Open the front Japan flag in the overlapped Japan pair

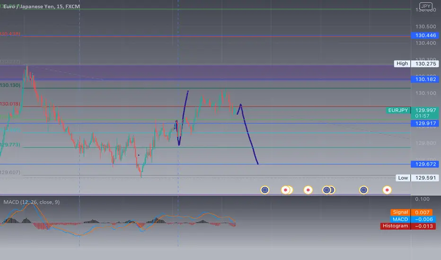tap(285, 190)
